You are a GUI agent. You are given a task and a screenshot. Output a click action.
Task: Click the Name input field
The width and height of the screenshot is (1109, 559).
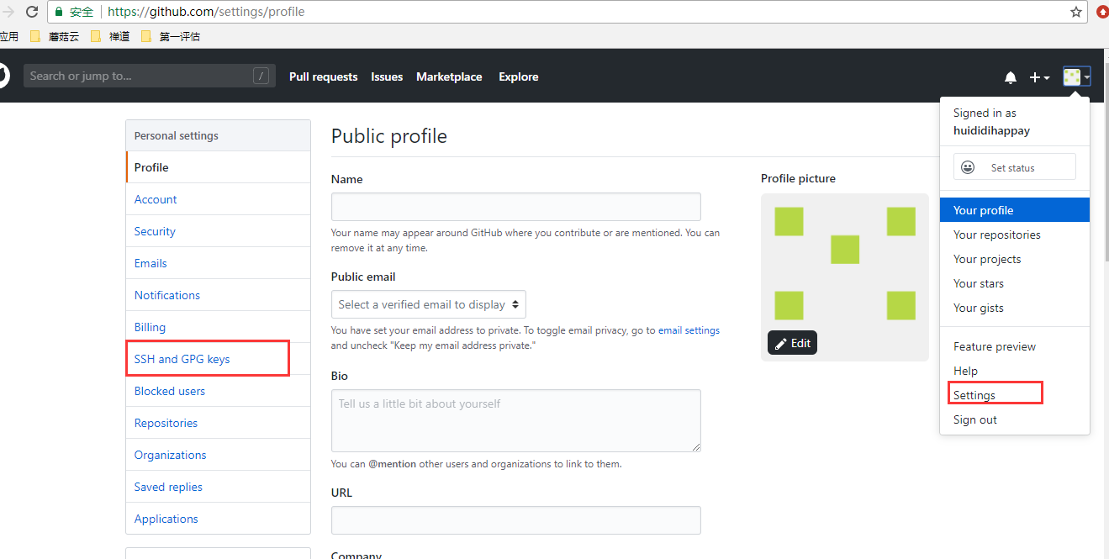(515, 207)
